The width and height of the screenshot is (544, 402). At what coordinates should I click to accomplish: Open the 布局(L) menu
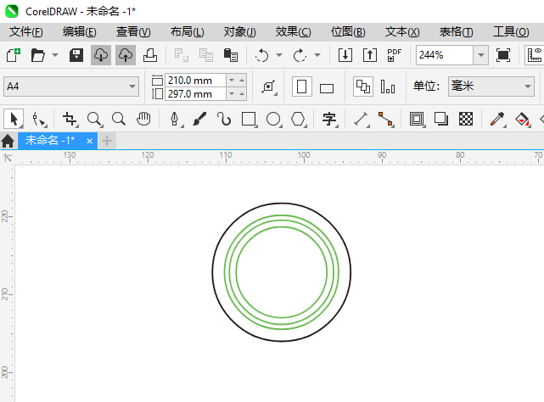click(x=187, y=32)
